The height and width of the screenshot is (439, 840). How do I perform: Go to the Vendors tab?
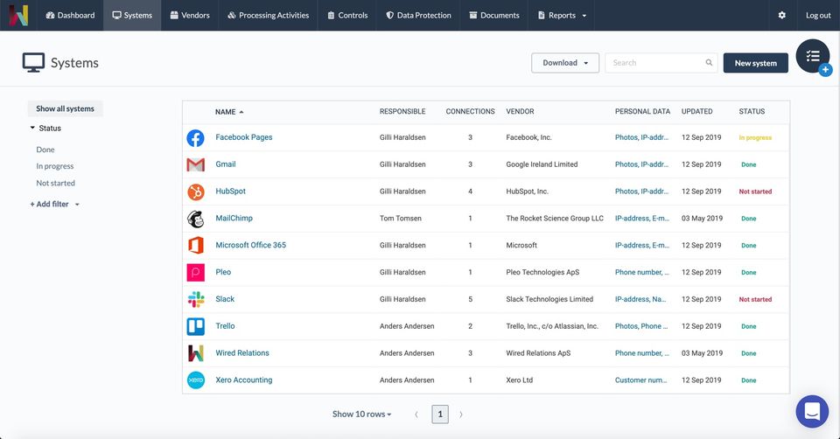click(x=189, y=15)
